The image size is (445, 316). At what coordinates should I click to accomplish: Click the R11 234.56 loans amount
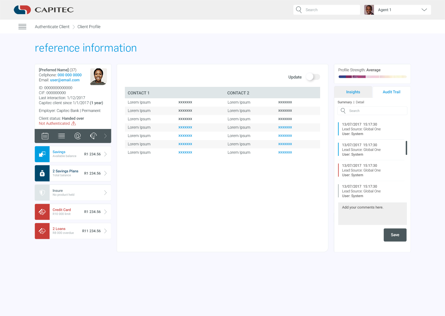pyautogui.click(x=92, y=231)
